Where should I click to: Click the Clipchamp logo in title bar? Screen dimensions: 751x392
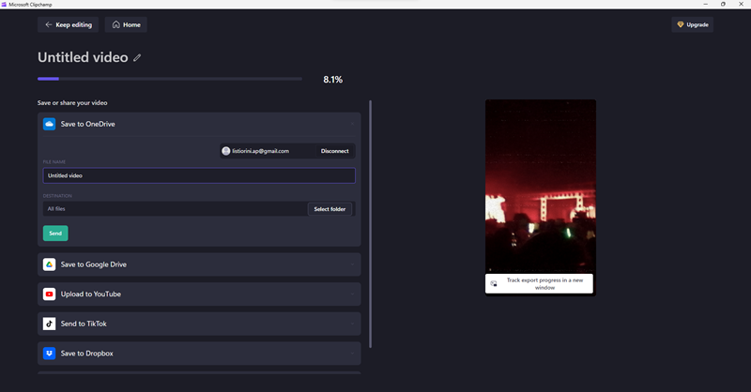pos(4,5)
